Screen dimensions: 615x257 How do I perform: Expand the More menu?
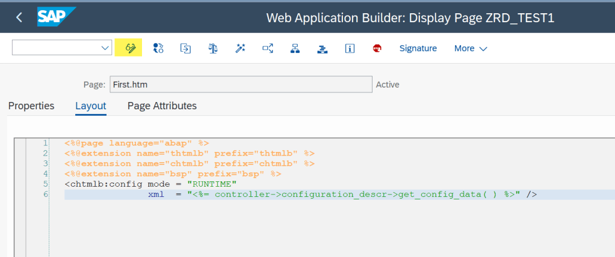pyautogui.click(x=470, y=48)
